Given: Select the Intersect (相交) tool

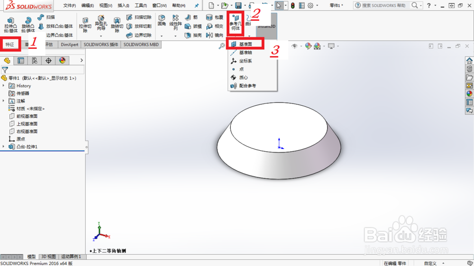Looking at the screenshot, I should pos(214,26).
